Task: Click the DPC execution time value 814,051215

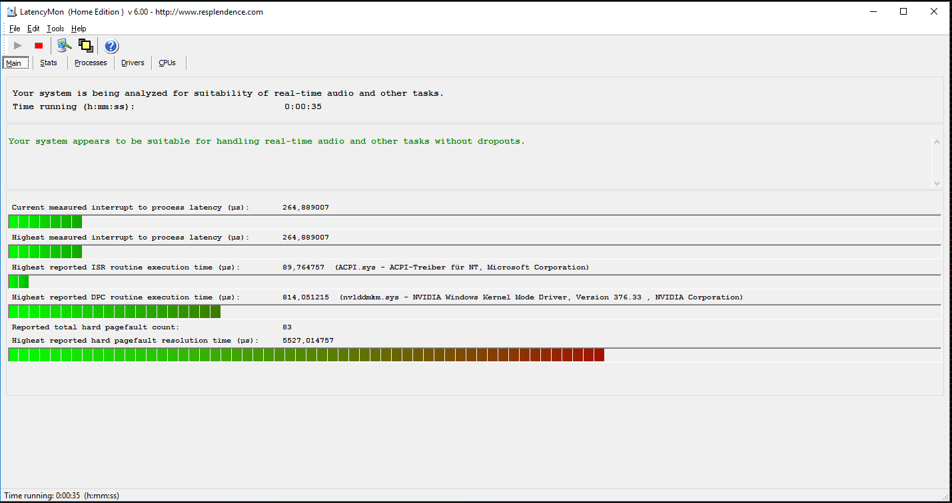Action: tap(306, 297)
